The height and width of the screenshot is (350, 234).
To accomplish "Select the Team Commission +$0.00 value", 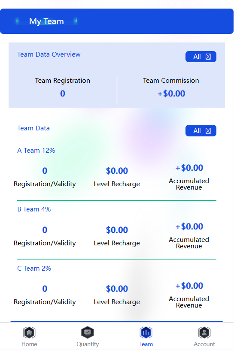I will [171, 94].
